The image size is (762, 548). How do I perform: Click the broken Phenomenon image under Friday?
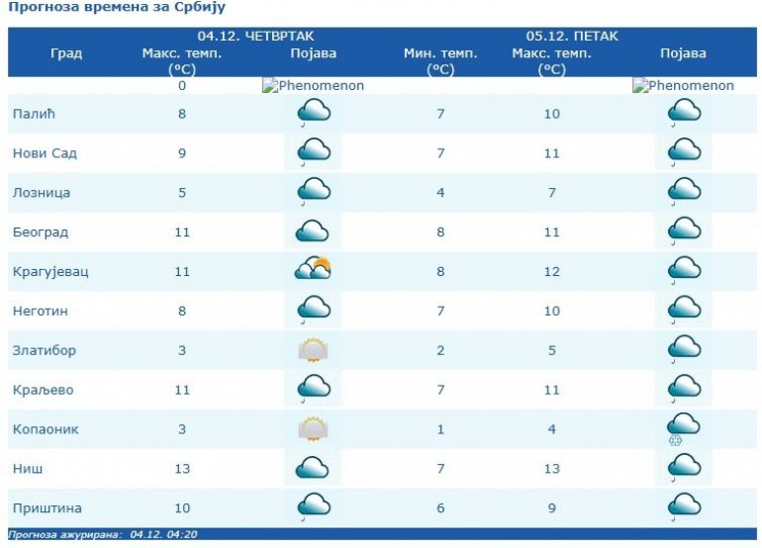(x=683, y=86)
